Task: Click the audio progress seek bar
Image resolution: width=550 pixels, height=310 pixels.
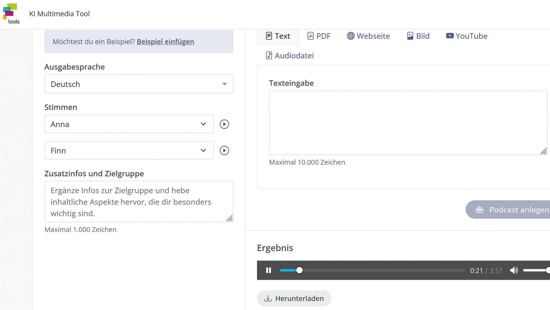Action: 372,270
